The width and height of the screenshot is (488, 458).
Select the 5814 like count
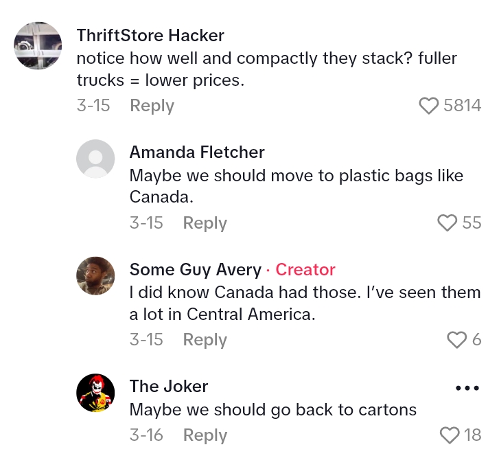(x=463, y=106)
